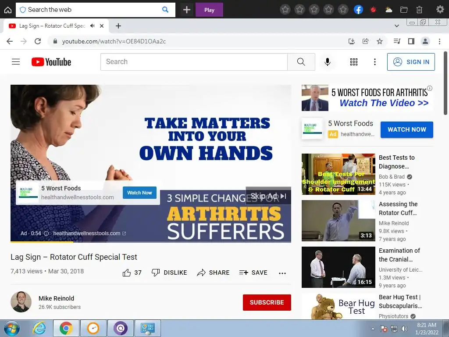Open Assessing the Rotator Cuff video title
This screenshot has height=337, width=449.
(x=398, y=208)
